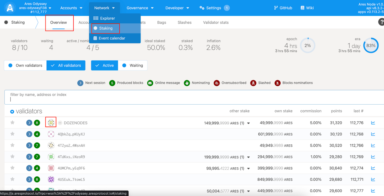This screenshot has width=384, height=196.
Task: Open the Ares Odyssey chain selector
Action: click(35, 8)
